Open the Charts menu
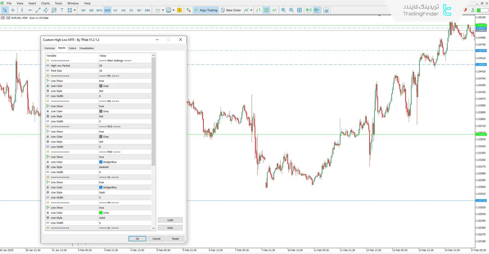 pyautogui.click(x=45, y=3)
